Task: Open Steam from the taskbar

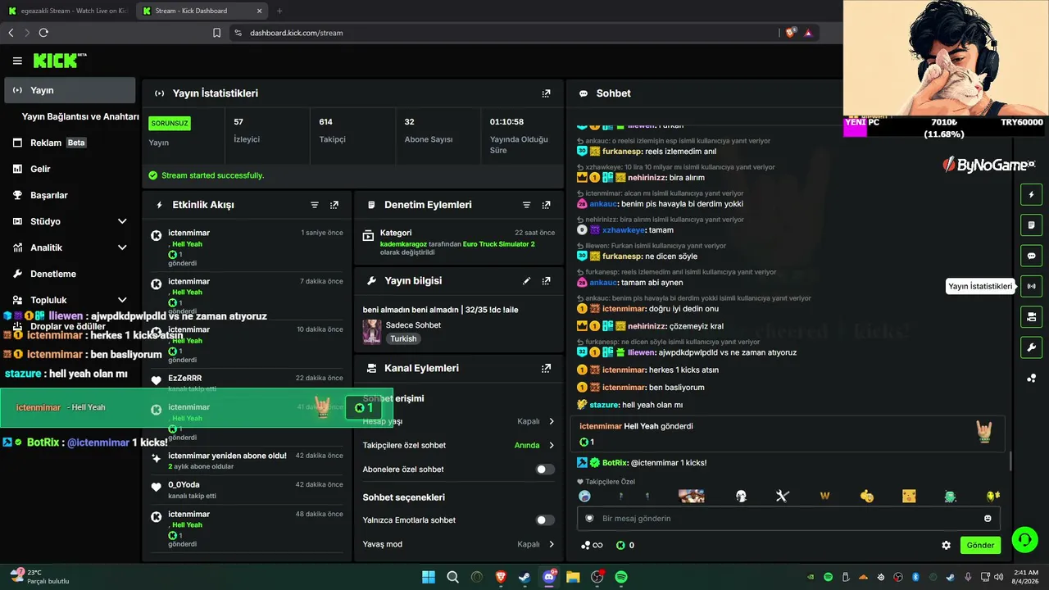Action: 524,577
